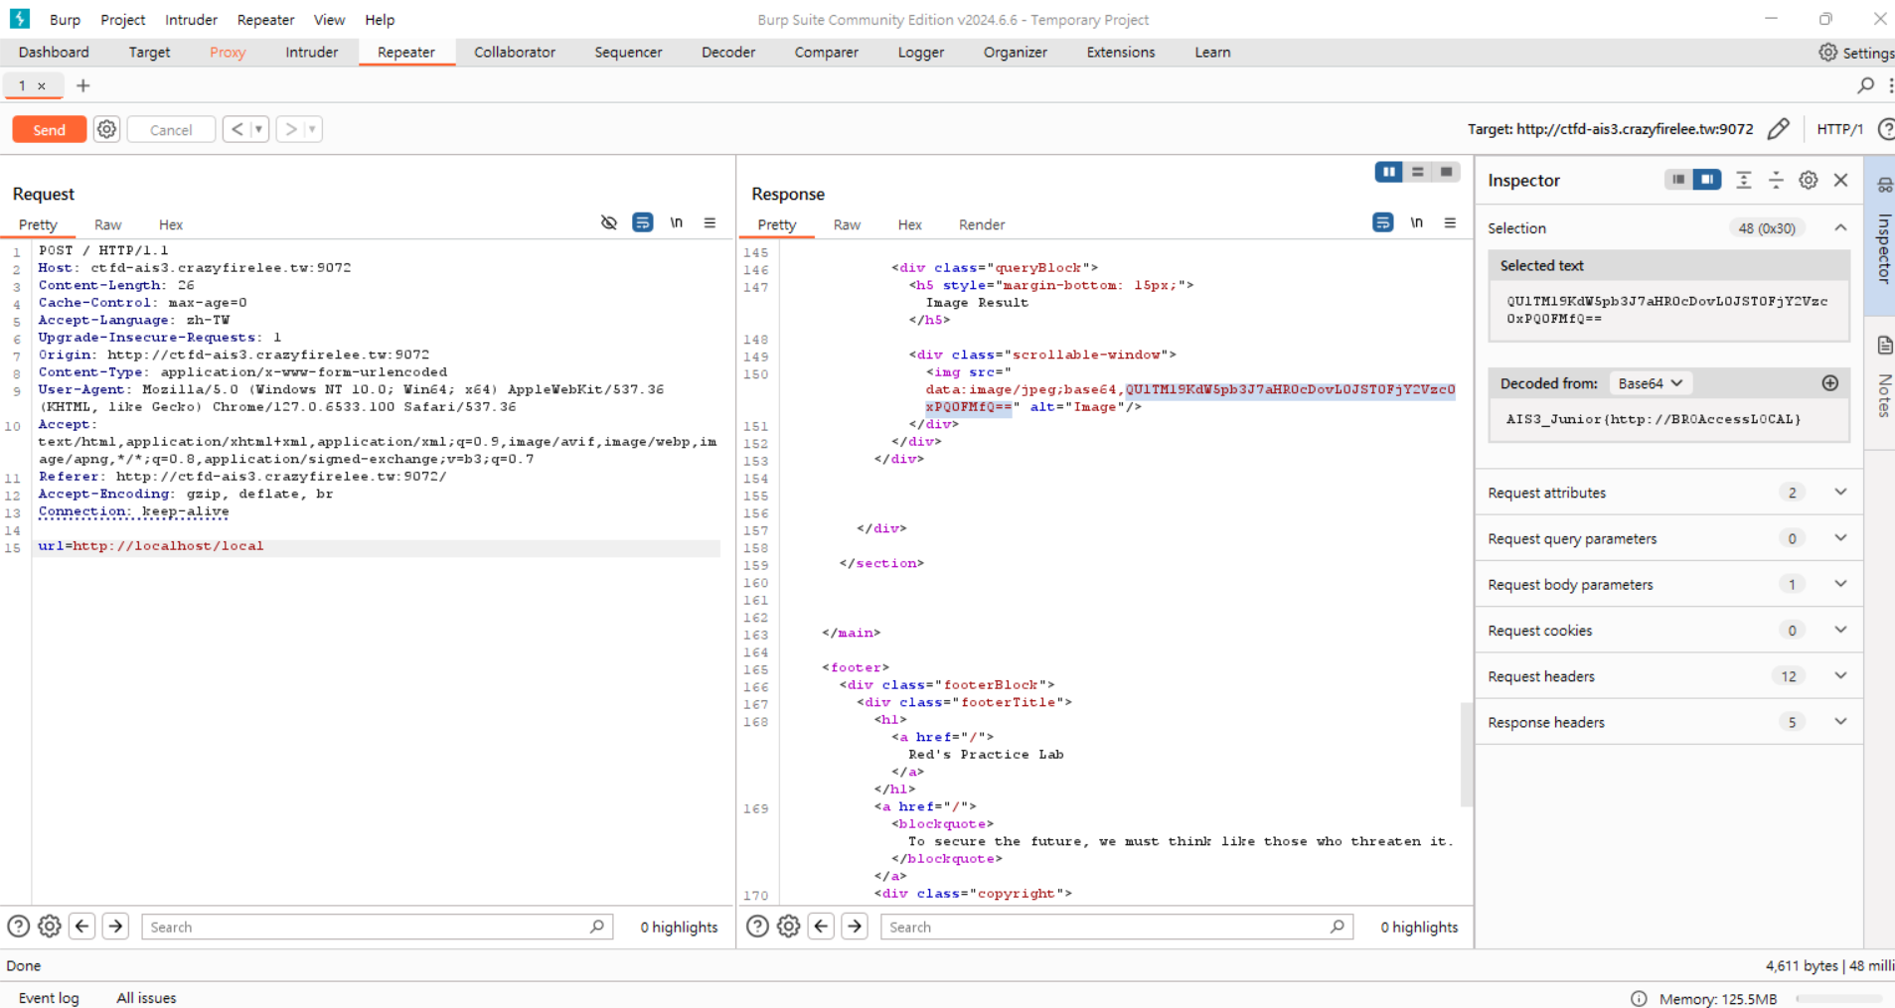Open the Render response view tab

(x=981, y=225)
